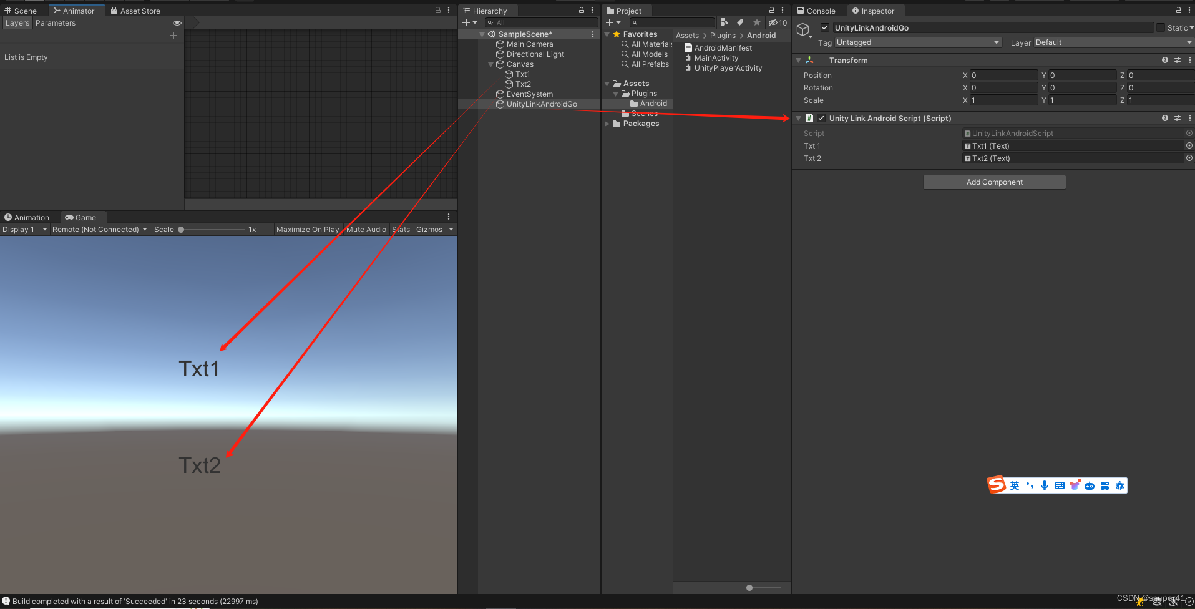
Task: Open the Txt 1 object picker circle icon
Action: click(1188, 145)
